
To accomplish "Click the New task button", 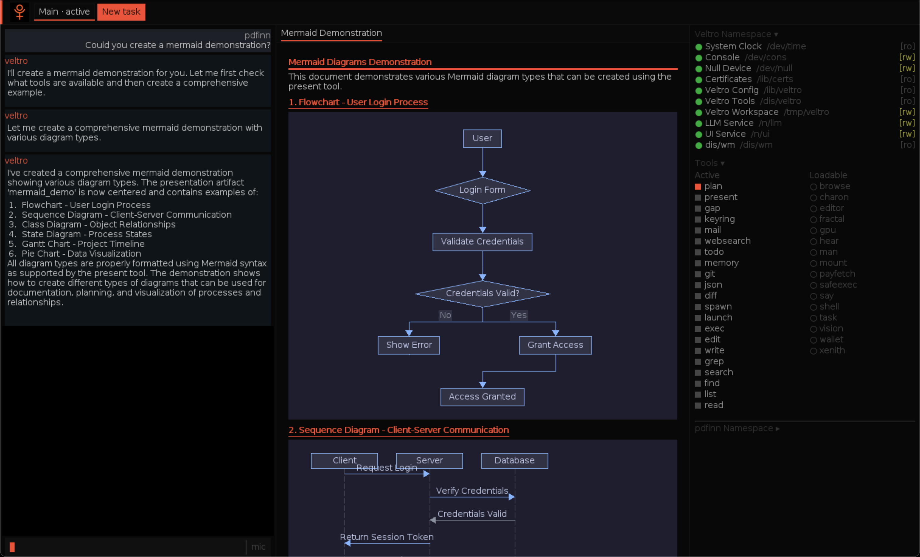I will (121, 12).
